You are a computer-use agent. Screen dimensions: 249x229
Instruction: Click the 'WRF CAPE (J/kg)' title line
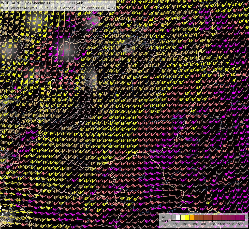[42, 3]
